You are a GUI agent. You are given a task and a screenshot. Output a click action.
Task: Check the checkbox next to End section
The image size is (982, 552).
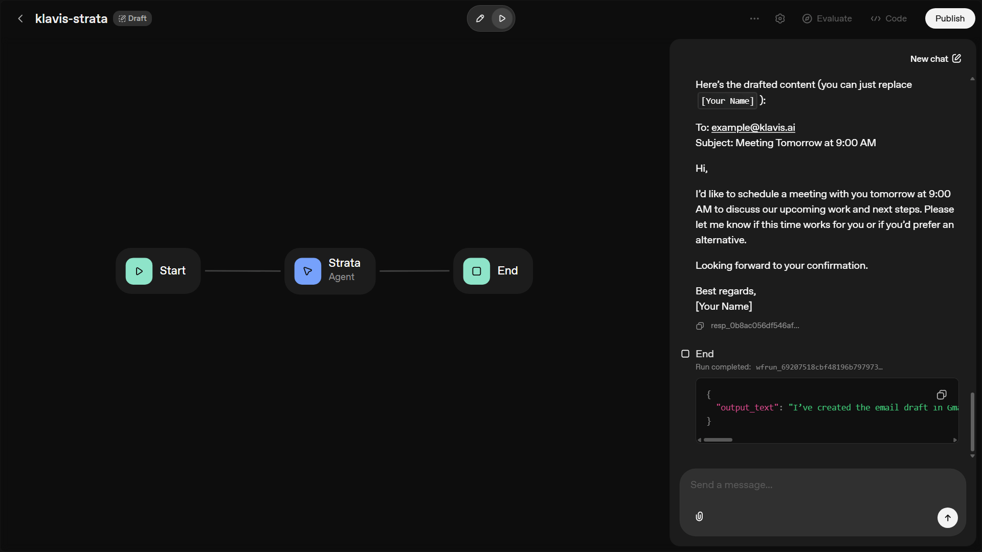coord(685,354)
